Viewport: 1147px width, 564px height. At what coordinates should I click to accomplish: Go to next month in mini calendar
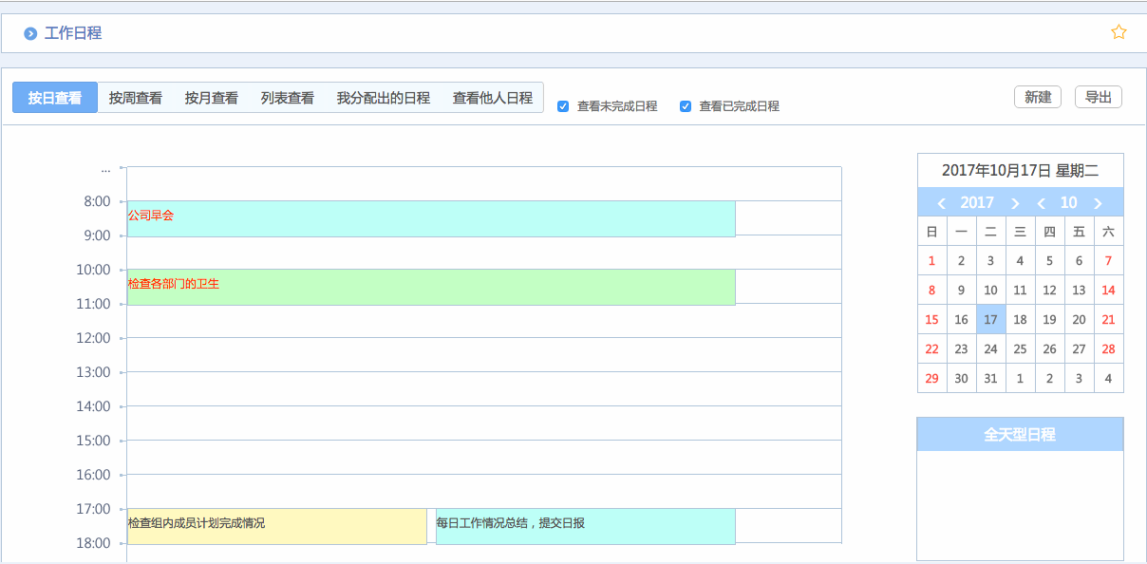point(1100,201)
